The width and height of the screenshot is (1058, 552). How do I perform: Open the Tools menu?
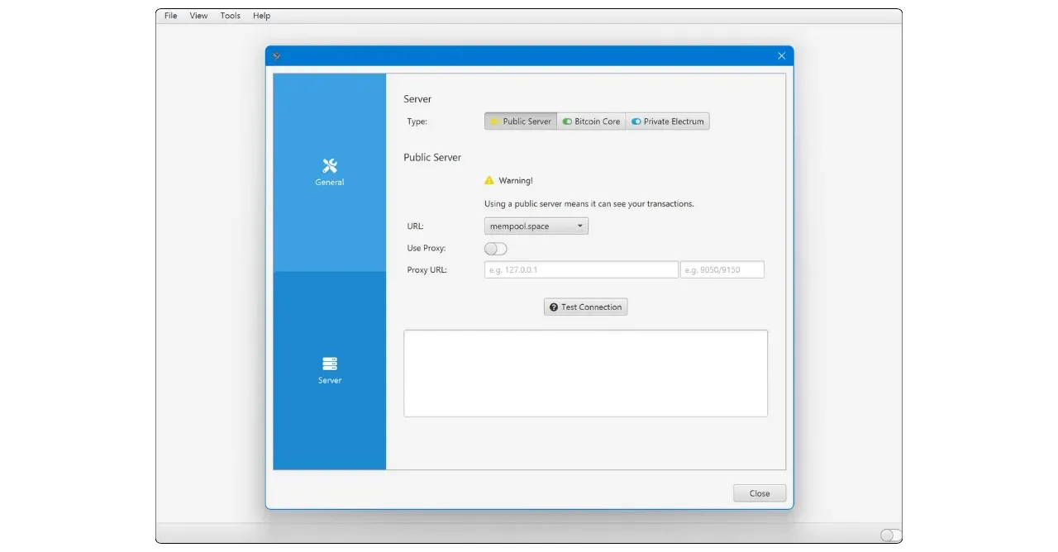click(230, 16)
